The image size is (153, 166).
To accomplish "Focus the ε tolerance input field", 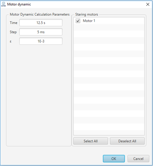I will pyautogui.click(x=41, y=41).
